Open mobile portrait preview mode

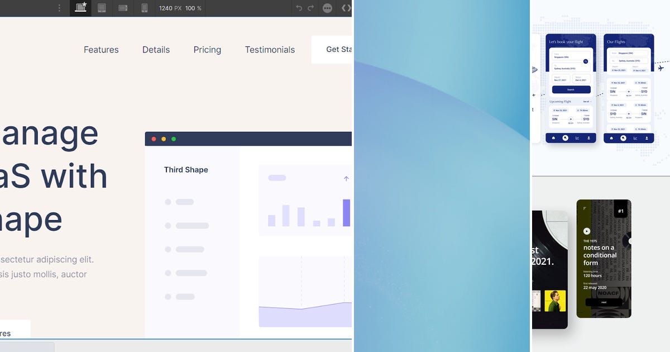click(144, 8)
